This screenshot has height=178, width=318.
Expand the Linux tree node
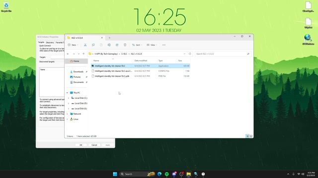[x=67, y=119]
